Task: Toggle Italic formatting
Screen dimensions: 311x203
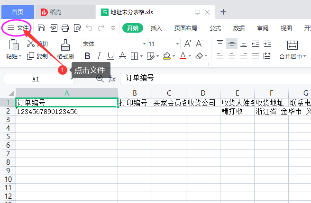Action: [99, 56]
